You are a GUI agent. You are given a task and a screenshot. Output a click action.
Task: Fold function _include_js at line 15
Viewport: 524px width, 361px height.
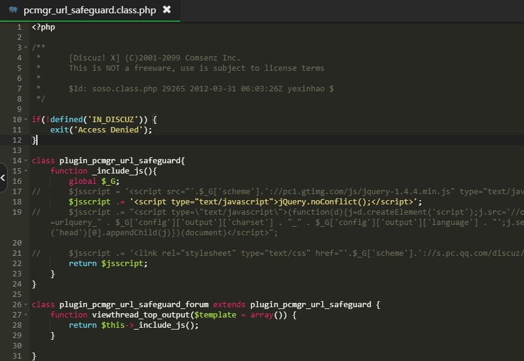pyautogui.click(x=26, y=171)
